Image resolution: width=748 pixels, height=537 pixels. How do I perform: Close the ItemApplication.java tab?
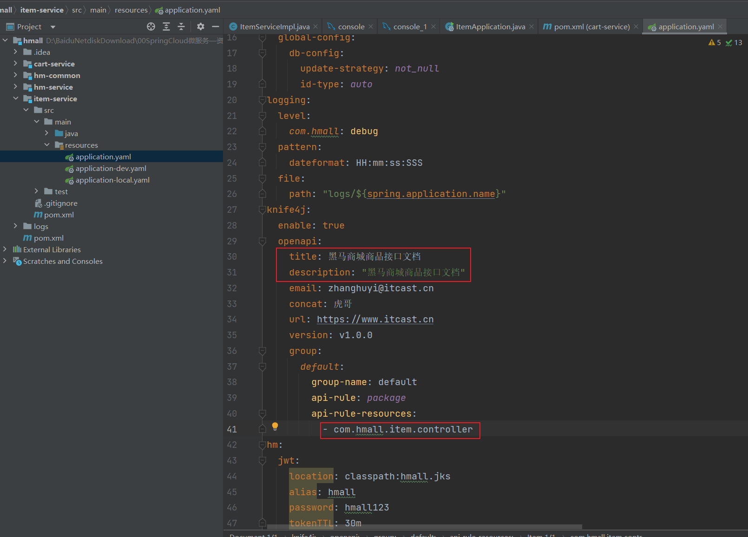(531, 26)
